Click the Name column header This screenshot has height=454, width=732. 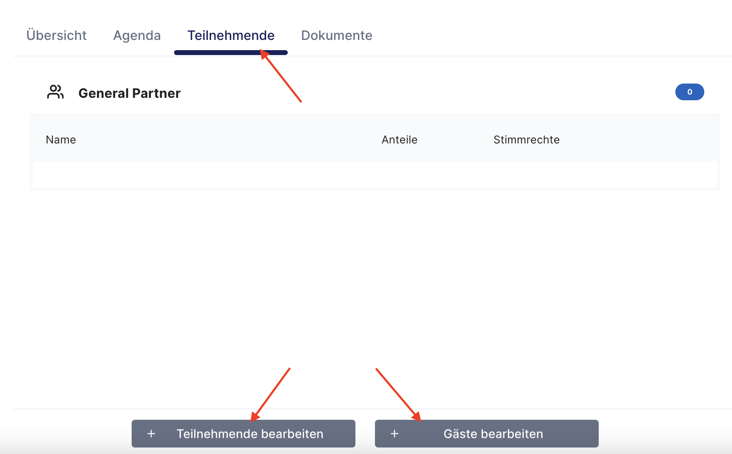tap(61, 140)
